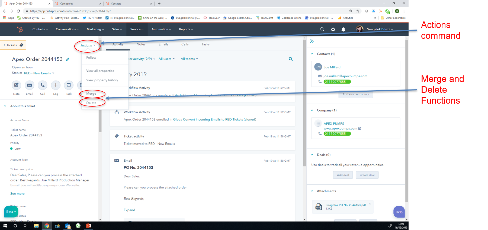This screenshot has height=230, width=488.
Task: Open the APEX PUMPS company link
Action: coord(334,124)
